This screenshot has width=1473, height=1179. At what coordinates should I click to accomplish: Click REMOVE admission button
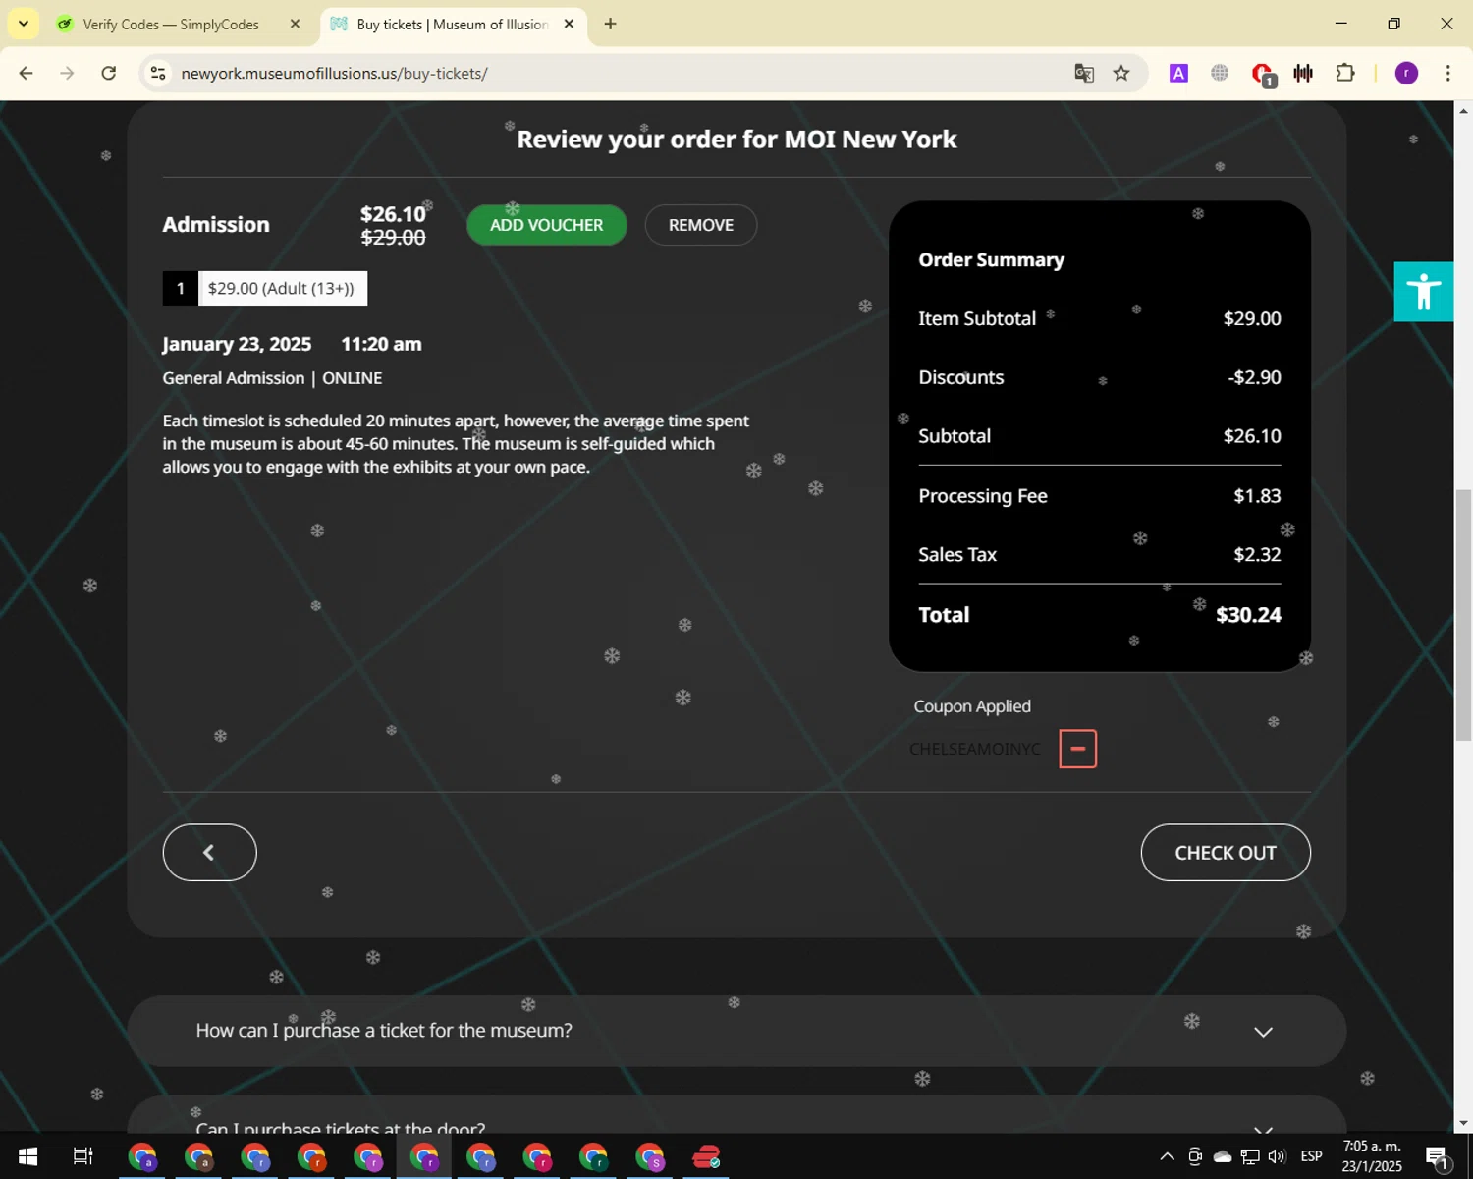[700, 225]
